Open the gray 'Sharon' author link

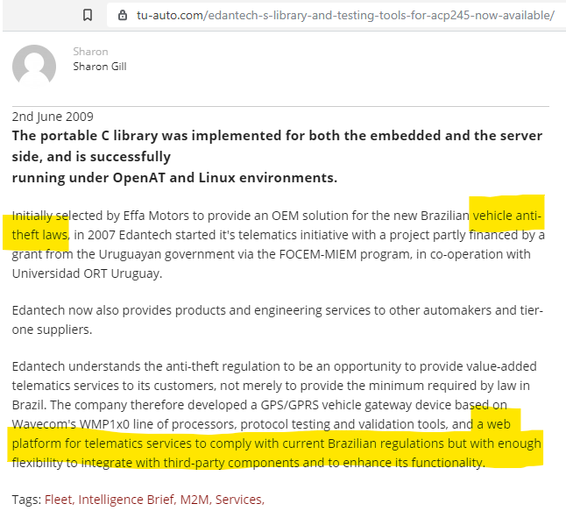pyautogui.click(x=90, y=52)
